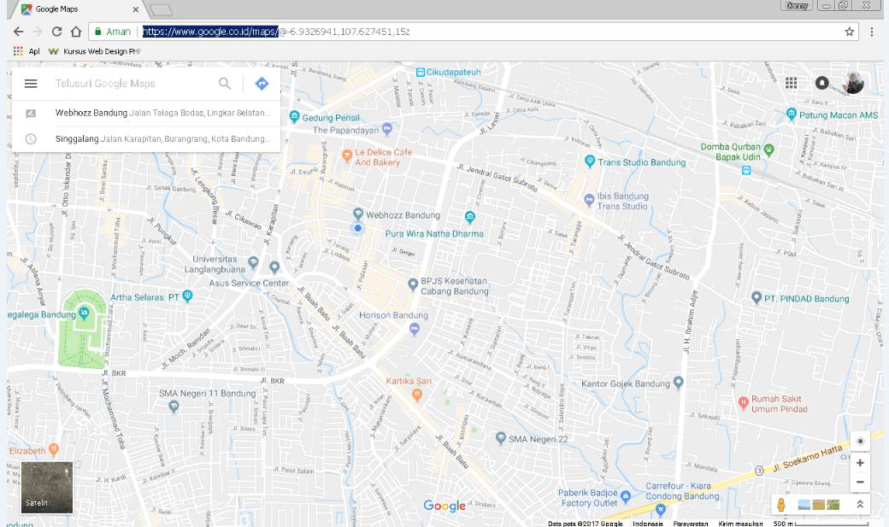Select the Google Maps browser tab
This screenshot has width=889, height=527.
point(79,9)
